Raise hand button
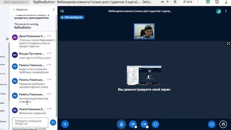Screen dimensions: 231x130 pyautogui.click(x=223, y=124)
